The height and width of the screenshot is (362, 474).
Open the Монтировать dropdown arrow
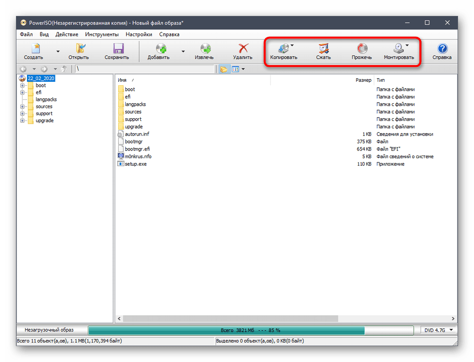(x=407, y=45)
